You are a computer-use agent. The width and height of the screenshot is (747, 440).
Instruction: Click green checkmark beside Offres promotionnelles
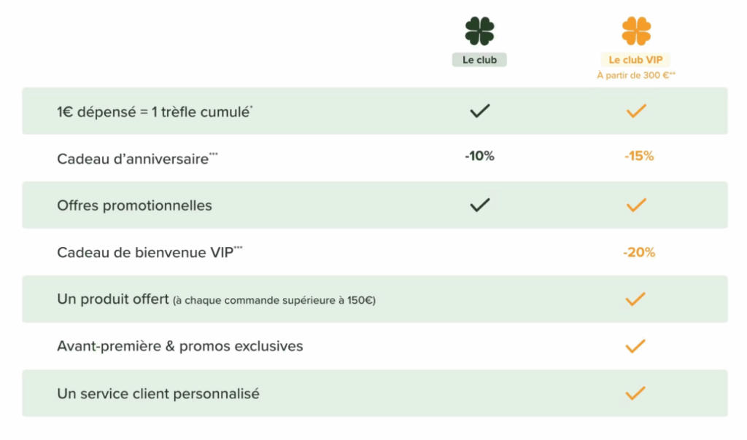point(479,205)
